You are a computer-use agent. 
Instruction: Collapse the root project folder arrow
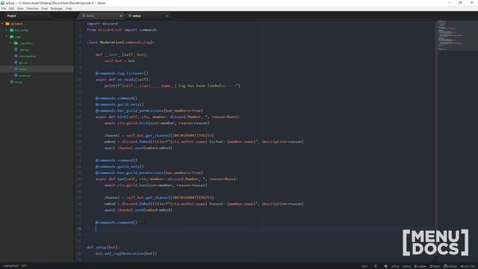(2, 24)
